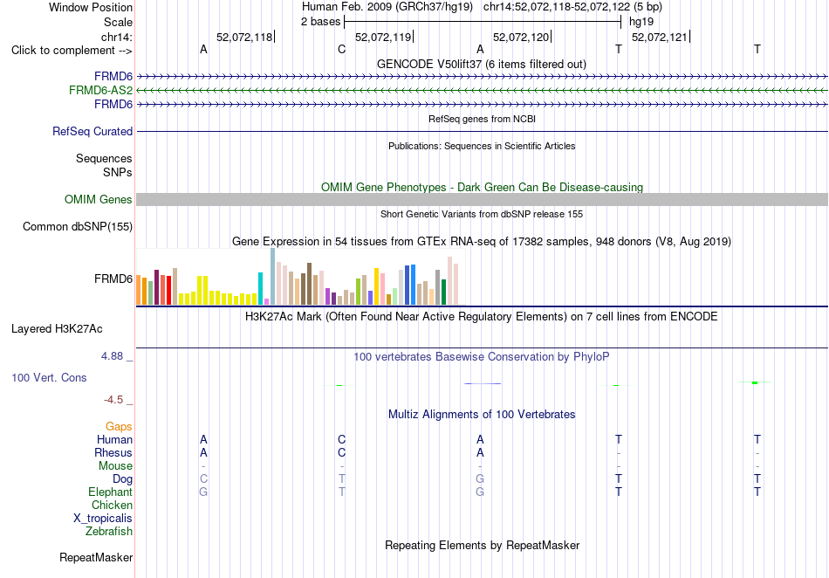
Task: Click the X_tropicalis species label
Action: 103,519
